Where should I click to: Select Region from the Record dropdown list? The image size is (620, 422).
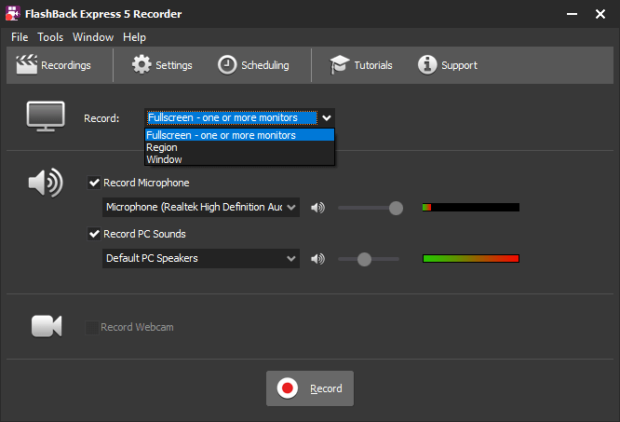162,147
